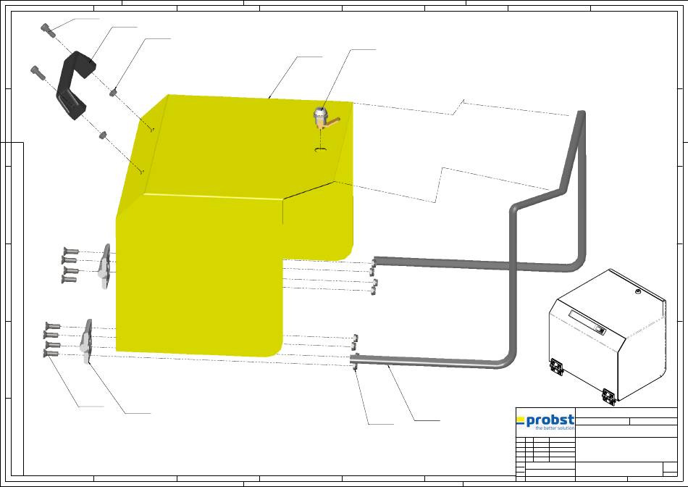Select the lower hinge latch beside yellow housing
The width and height of the screenshot is (688, 487).
[x=86, y=341]
